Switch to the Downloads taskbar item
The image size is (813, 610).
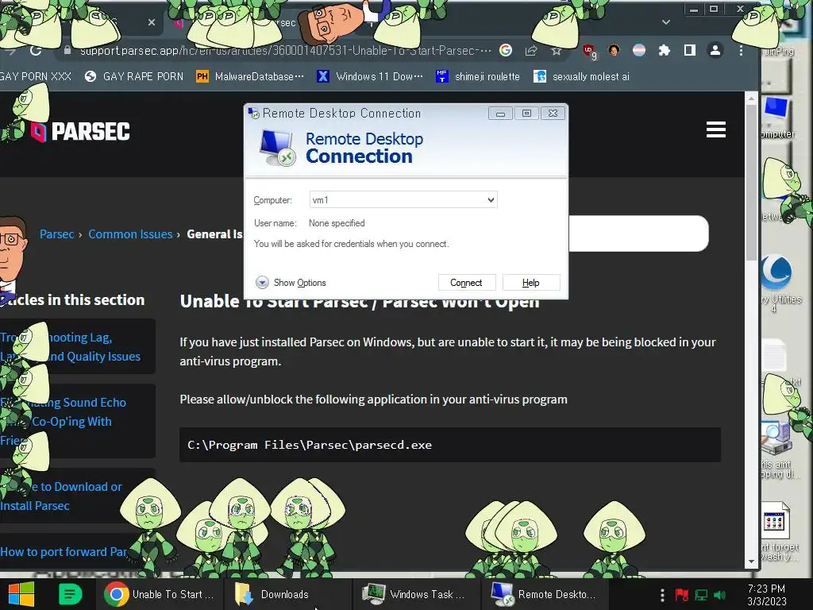(x=287, y=594)
